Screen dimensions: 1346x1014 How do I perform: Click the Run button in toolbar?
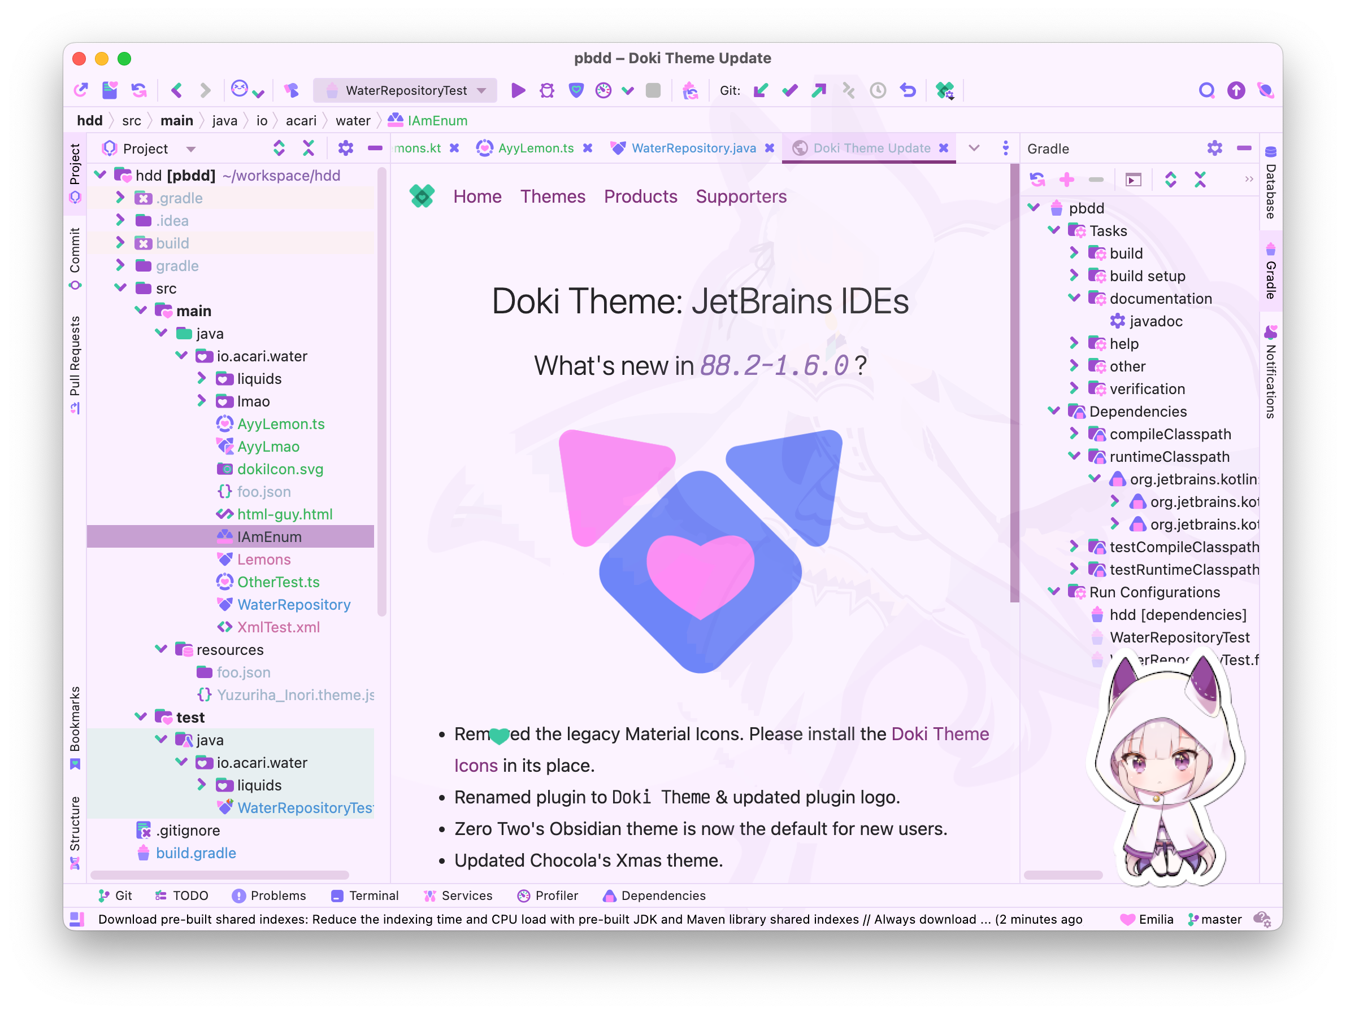pyautogui.click(x=518, y=90)
